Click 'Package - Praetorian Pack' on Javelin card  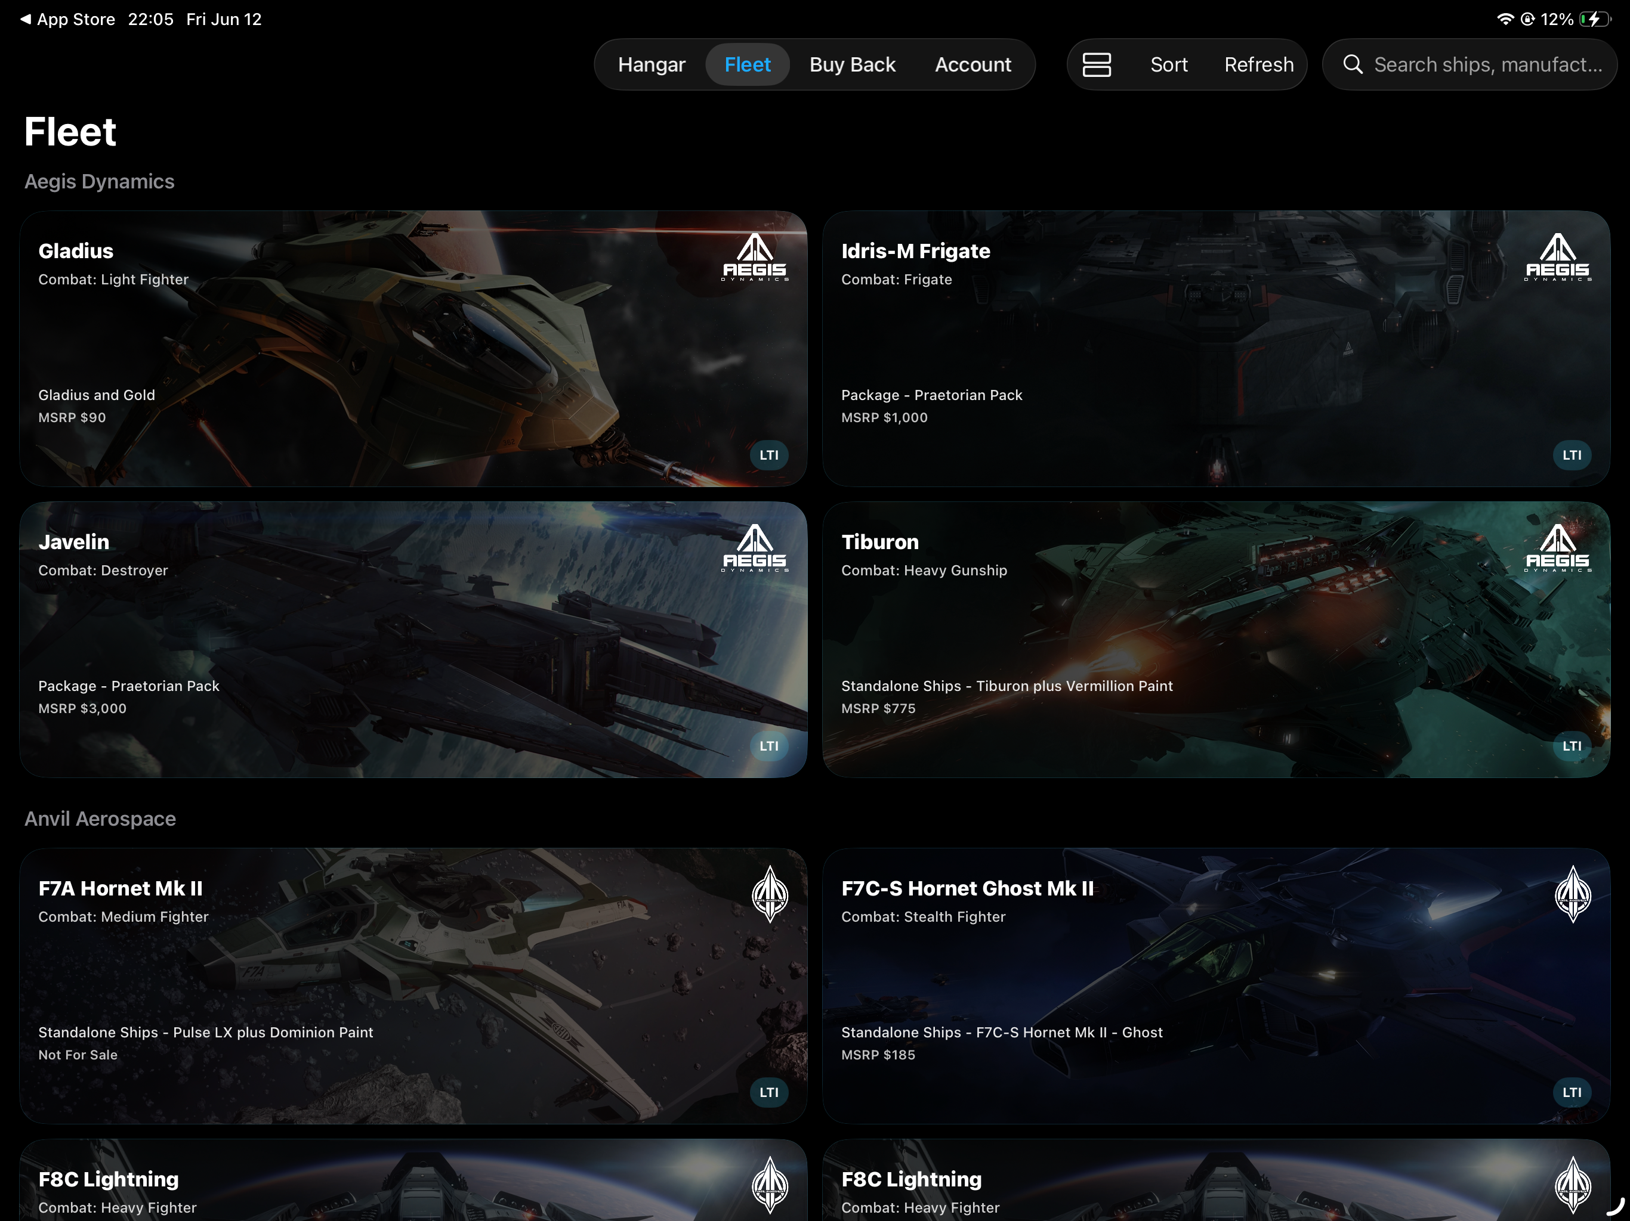click(x=129, y=686)
